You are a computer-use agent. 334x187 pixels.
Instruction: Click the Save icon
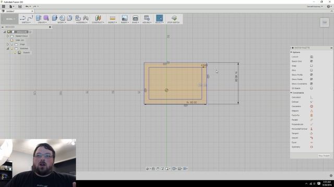point(20,6)
